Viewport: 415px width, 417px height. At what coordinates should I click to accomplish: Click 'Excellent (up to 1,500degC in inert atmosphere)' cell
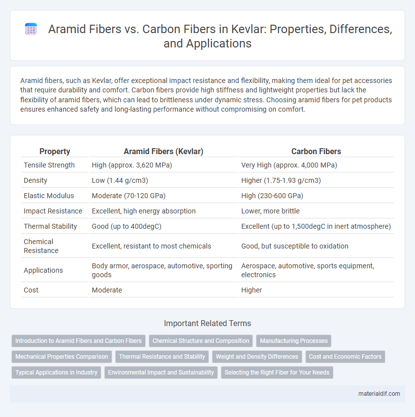(316, 226)
